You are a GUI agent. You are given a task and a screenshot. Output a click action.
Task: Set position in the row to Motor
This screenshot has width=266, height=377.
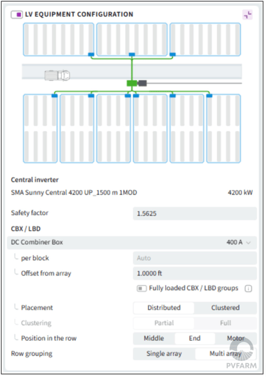(x=236, y=338)
